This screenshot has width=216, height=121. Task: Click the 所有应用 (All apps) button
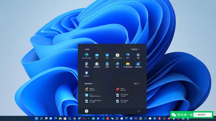tap(136, 49)
